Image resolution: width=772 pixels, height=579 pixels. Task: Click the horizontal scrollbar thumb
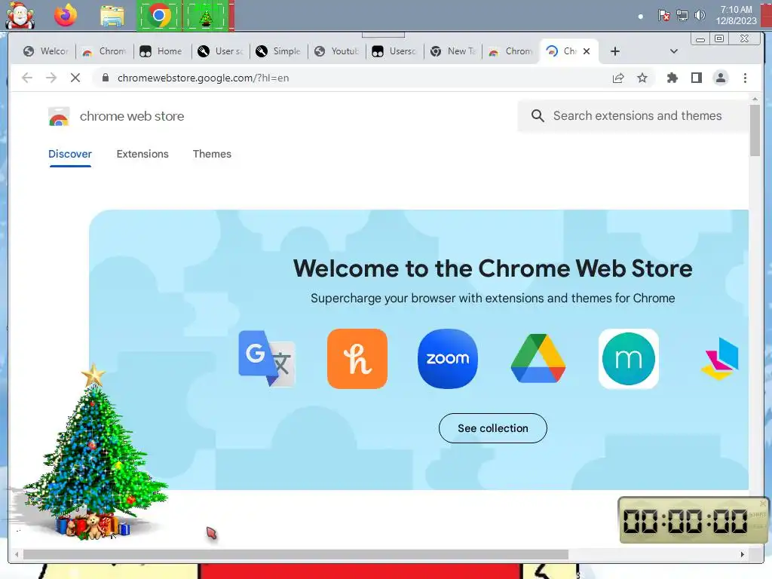coord(296,554)
